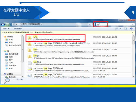Click the results list vertical scrollbar
Image resolution: width=136 pixels, height=102 pixels.
(134, 56)
